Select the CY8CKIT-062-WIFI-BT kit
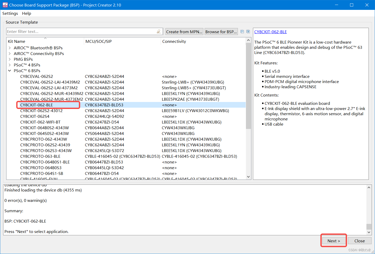The image size is (375, 254). [x=40, y=122]
